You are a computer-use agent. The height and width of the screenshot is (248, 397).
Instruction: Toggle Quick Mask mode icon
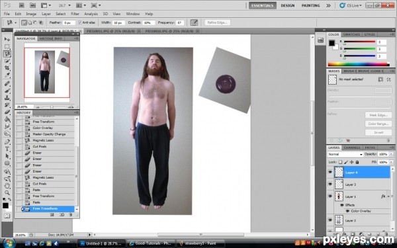[x=7, y=216]
